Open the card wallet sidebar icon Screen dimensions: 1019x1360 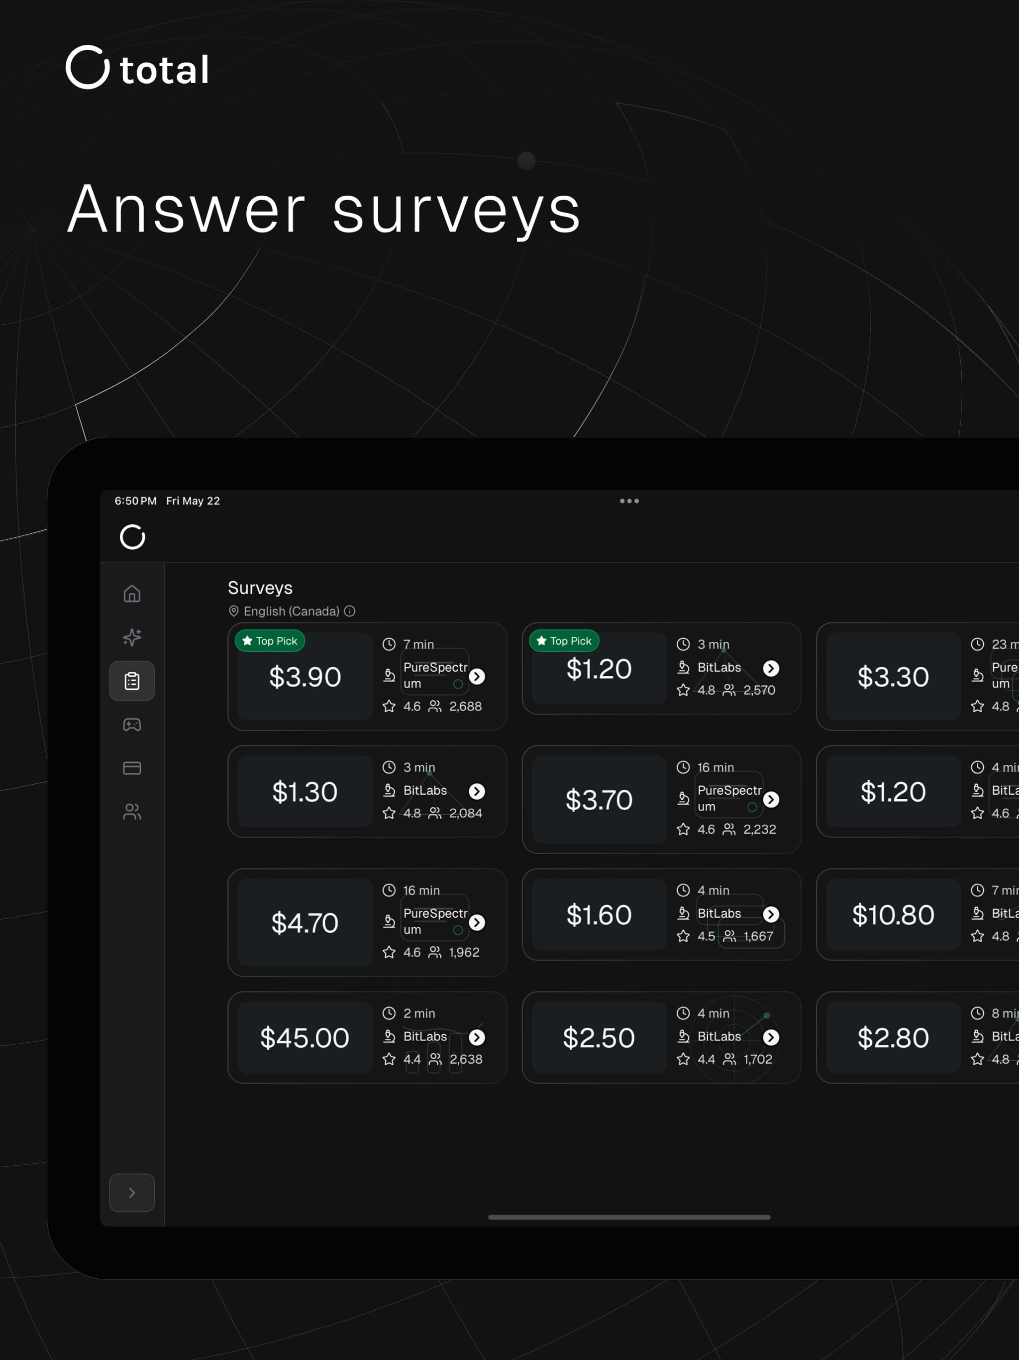(132, 768)
